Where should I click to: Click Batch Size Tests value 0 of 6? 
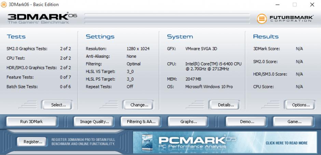65,87
